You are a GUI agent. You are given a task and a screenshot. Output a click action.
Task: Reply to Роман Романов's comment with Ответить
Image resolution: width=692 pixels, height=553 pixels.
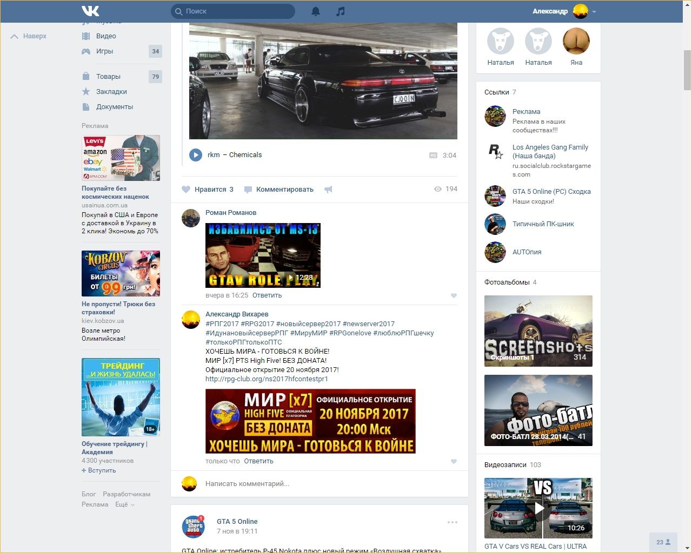point(267,295)
